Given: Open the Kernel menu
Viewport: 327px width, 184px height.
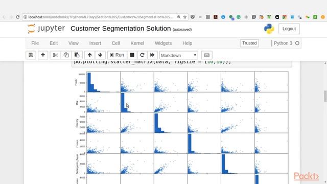Looking at the screenshot, I should pos(137,43).
